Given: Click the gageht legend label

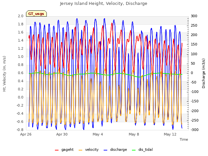Looking at the screenshot, I should point(67,149).
